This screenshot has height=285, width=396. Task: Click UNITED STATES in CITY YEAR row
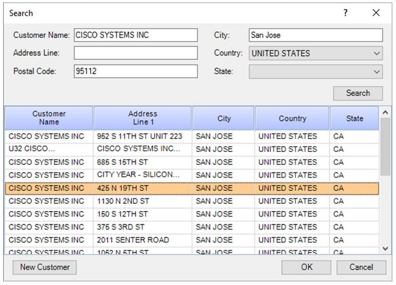tap(288, 175)
